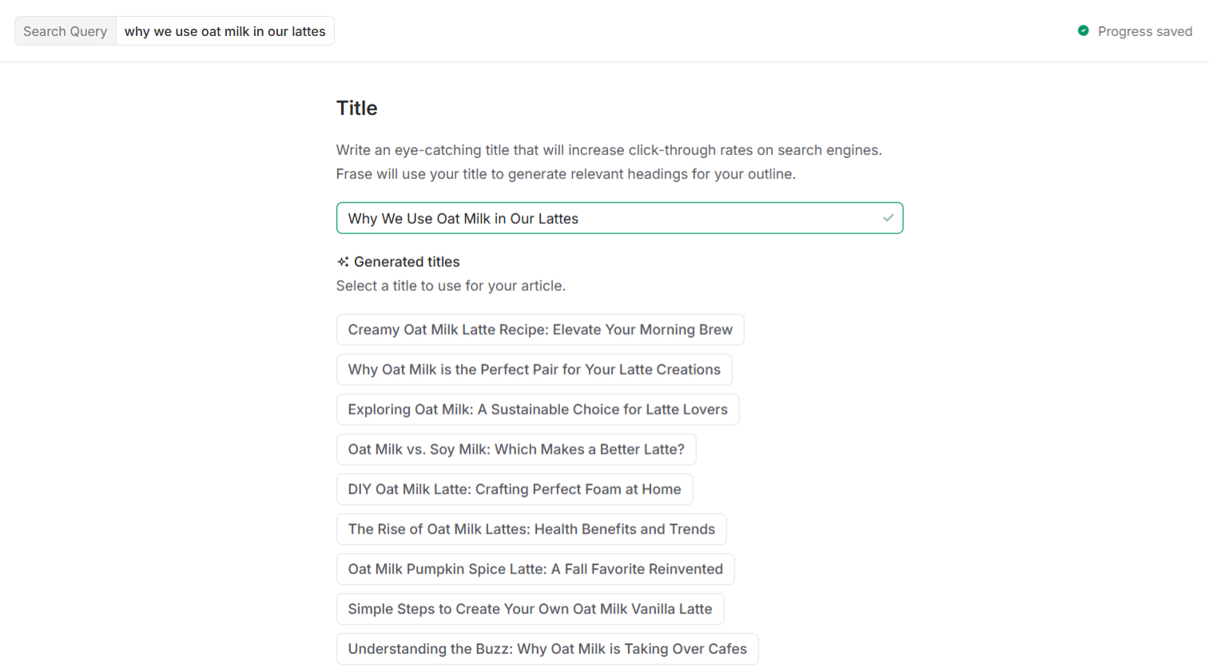This screenshot has width=1209, height=672.
Task: Click 'Frase will use your title' description line
Action: tap(566, 174)
